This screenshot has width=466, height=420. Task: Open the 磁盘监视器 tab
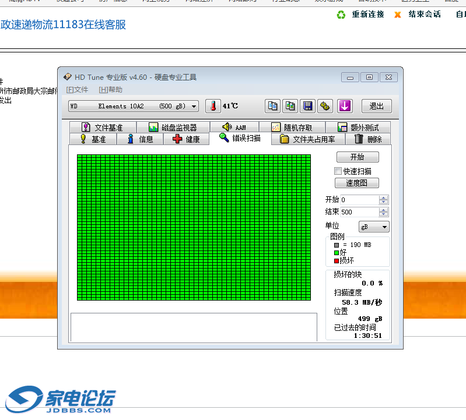(x=173, y=128)
